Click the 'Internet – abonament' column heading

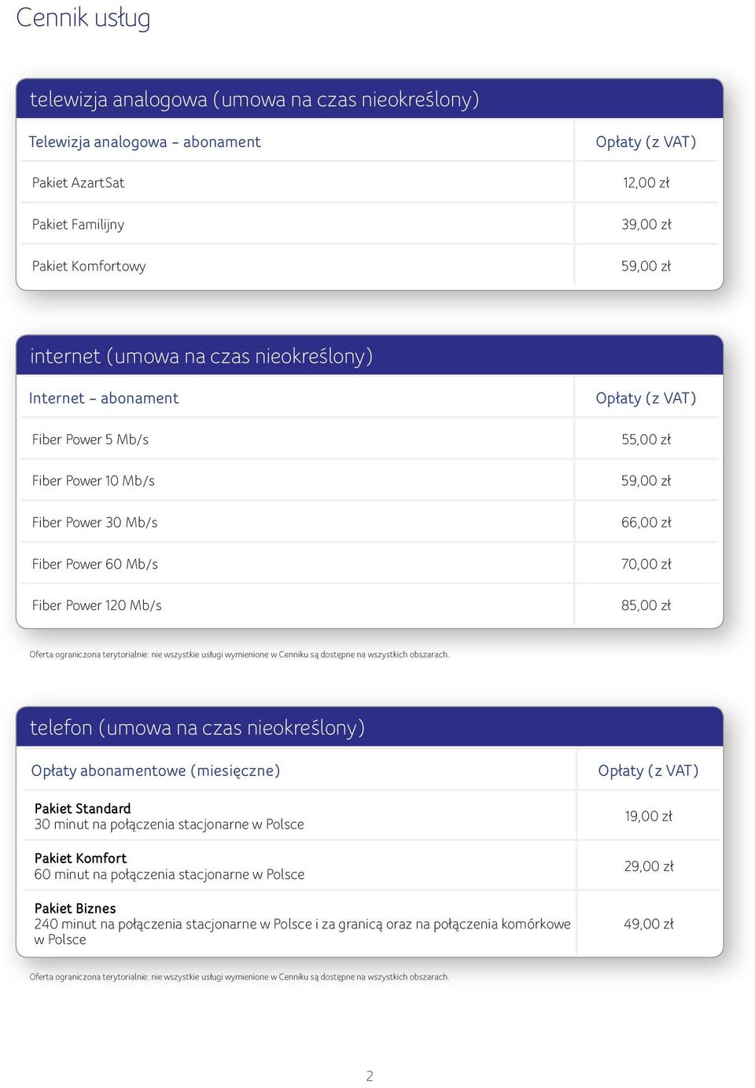tap(104, 398)
